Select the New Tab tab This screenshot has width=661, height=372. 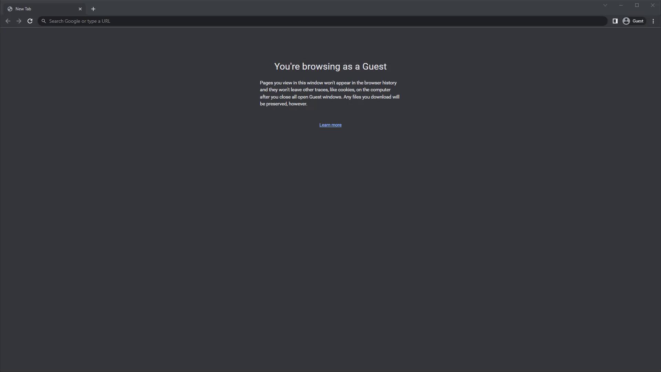click(x=41, y=9)
